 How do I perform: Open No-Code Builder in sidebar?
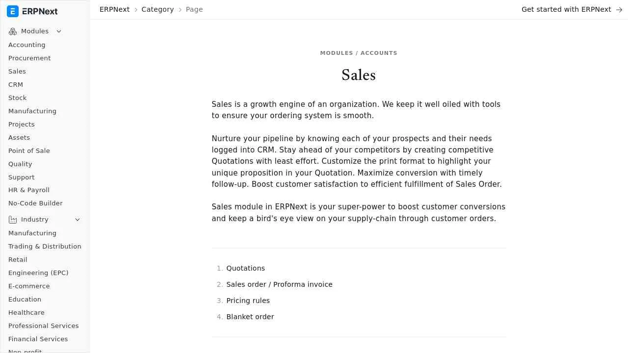pos(35,203)
